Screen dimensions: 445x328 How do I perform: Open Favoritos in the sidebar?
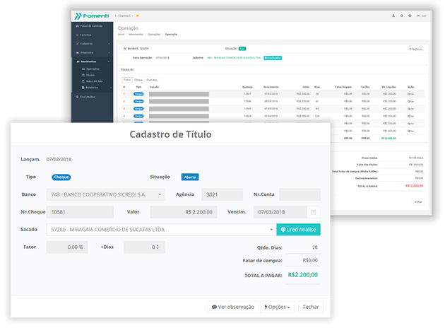(88, 34)
